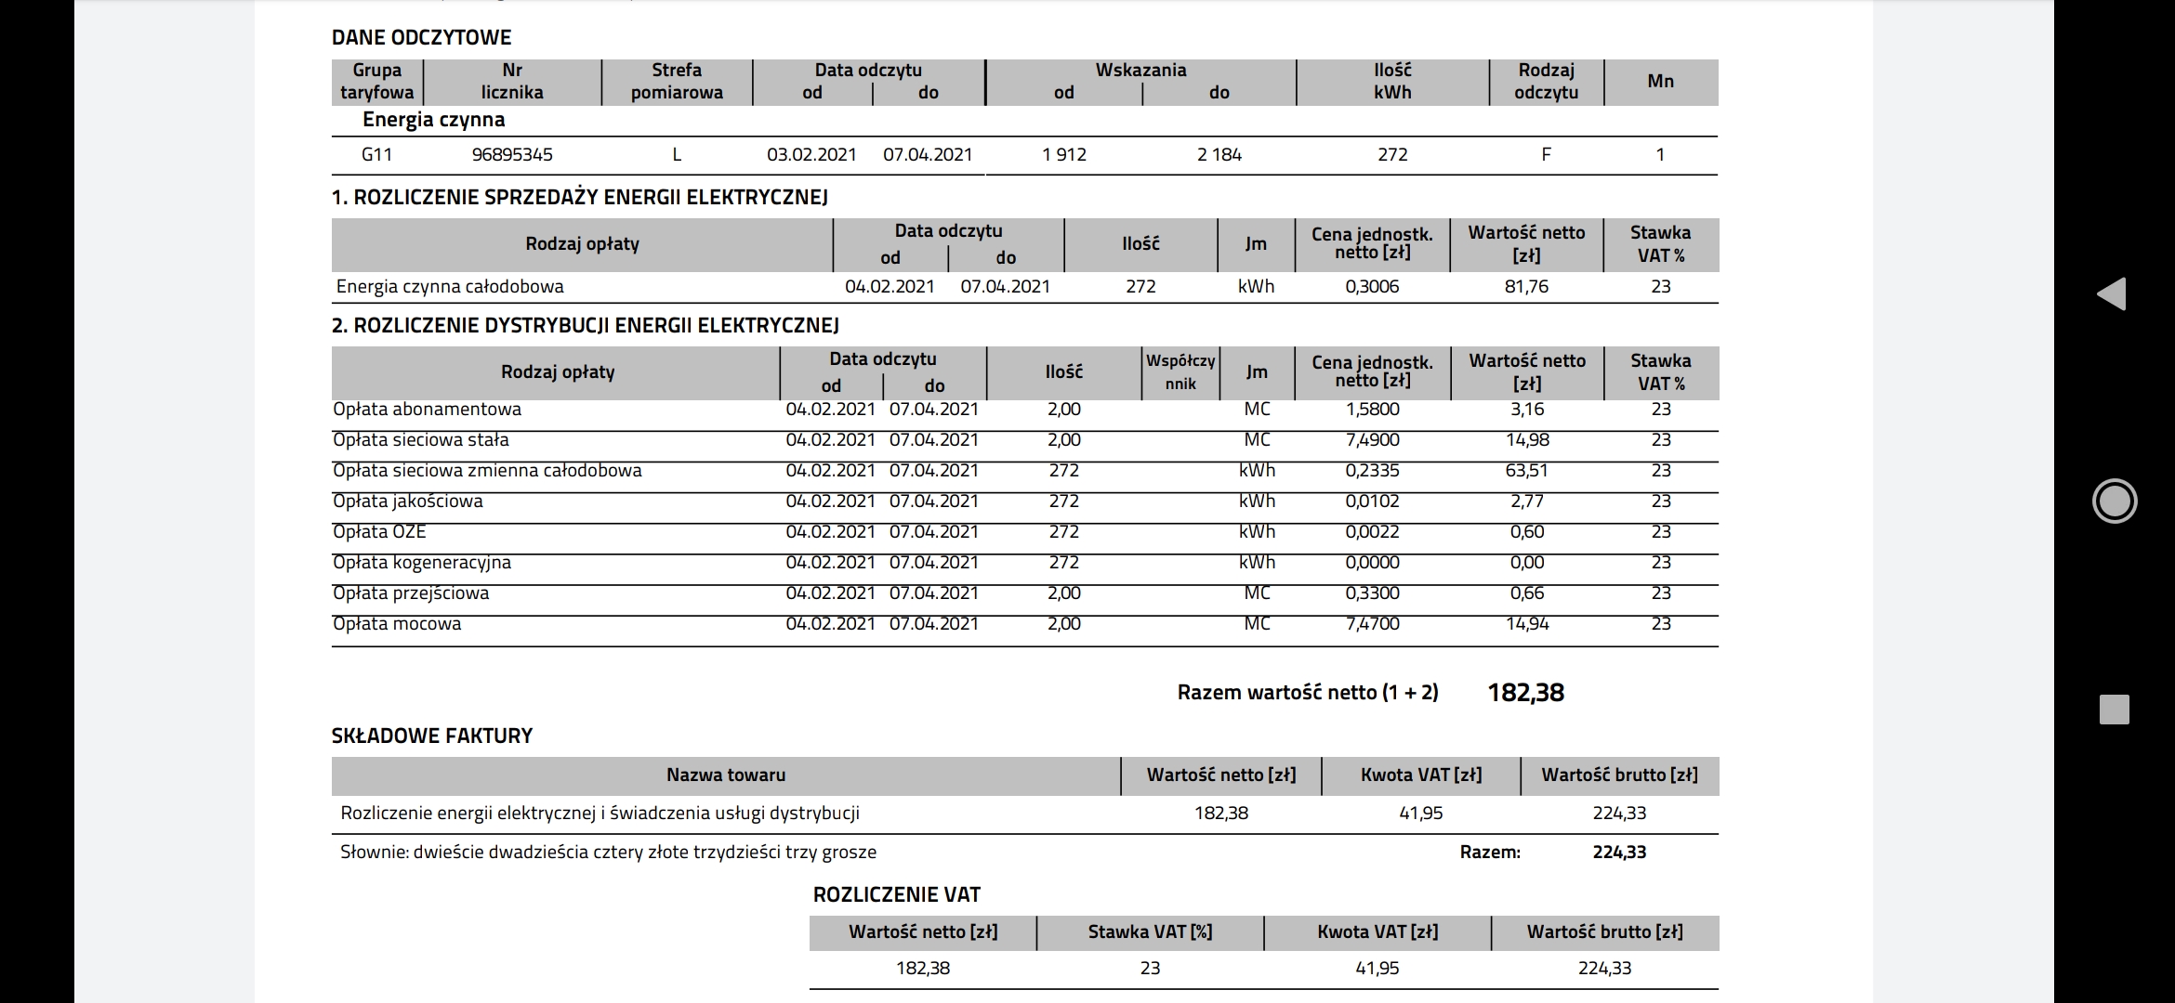The height and width of the screenshot is (1003, 2175).
Task: Click 'Opłata OZE' row label
Action: [379, 531]
